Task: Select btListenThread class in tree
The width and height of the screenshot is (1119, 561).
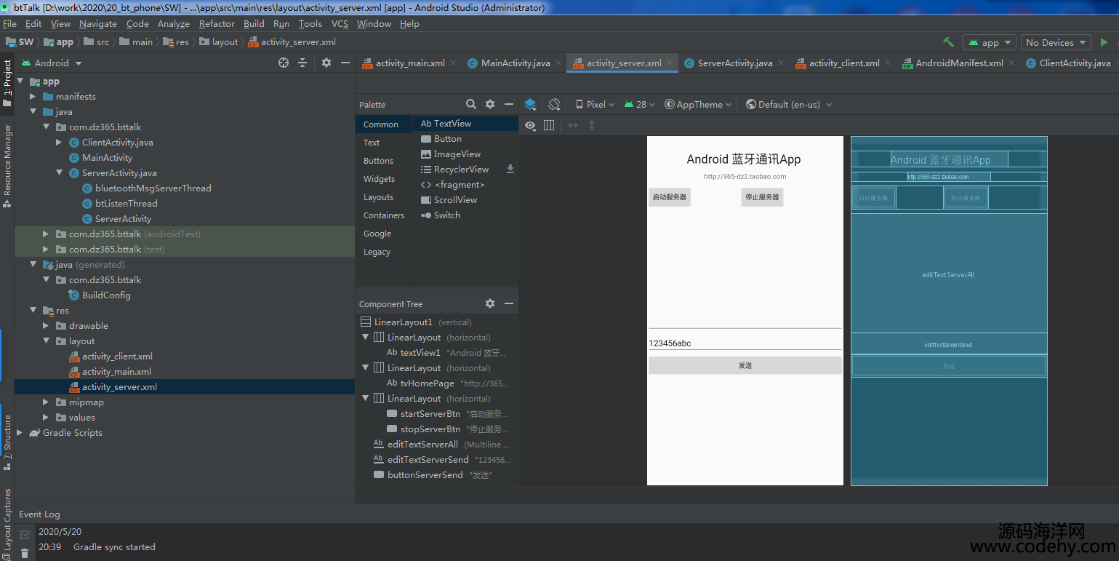Action: tap(126, 203)
